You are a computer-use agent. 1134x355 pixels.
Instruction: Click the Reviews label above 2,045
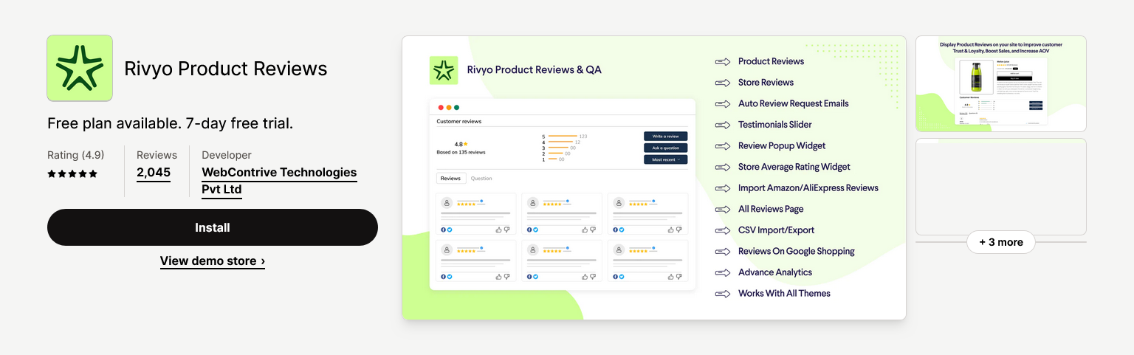(157, 155)
